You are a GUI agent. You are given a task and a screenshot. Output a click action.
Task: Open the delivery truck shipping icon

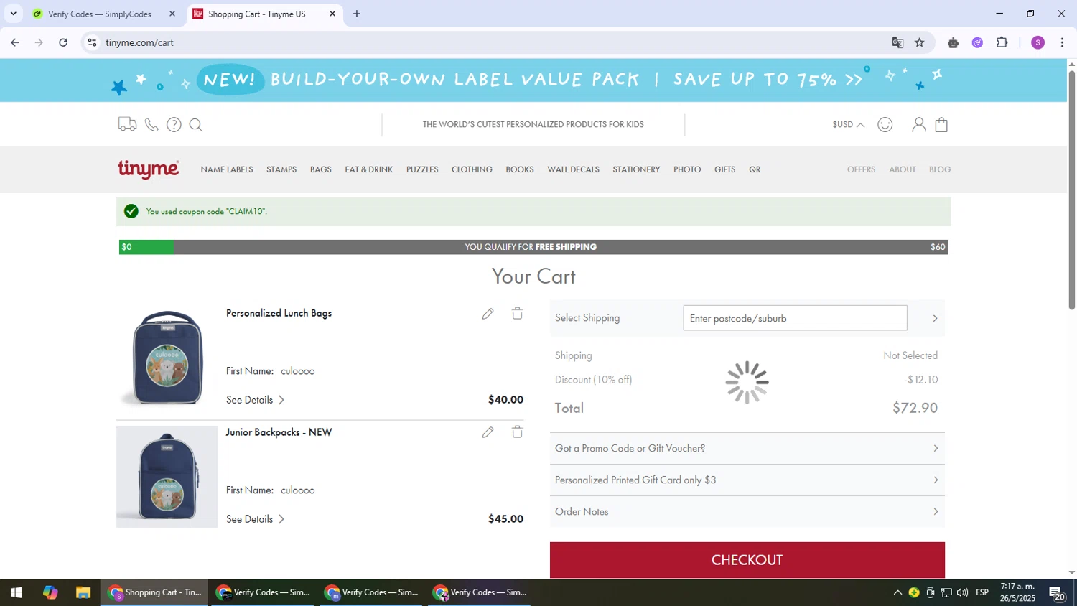pos(127,124)
